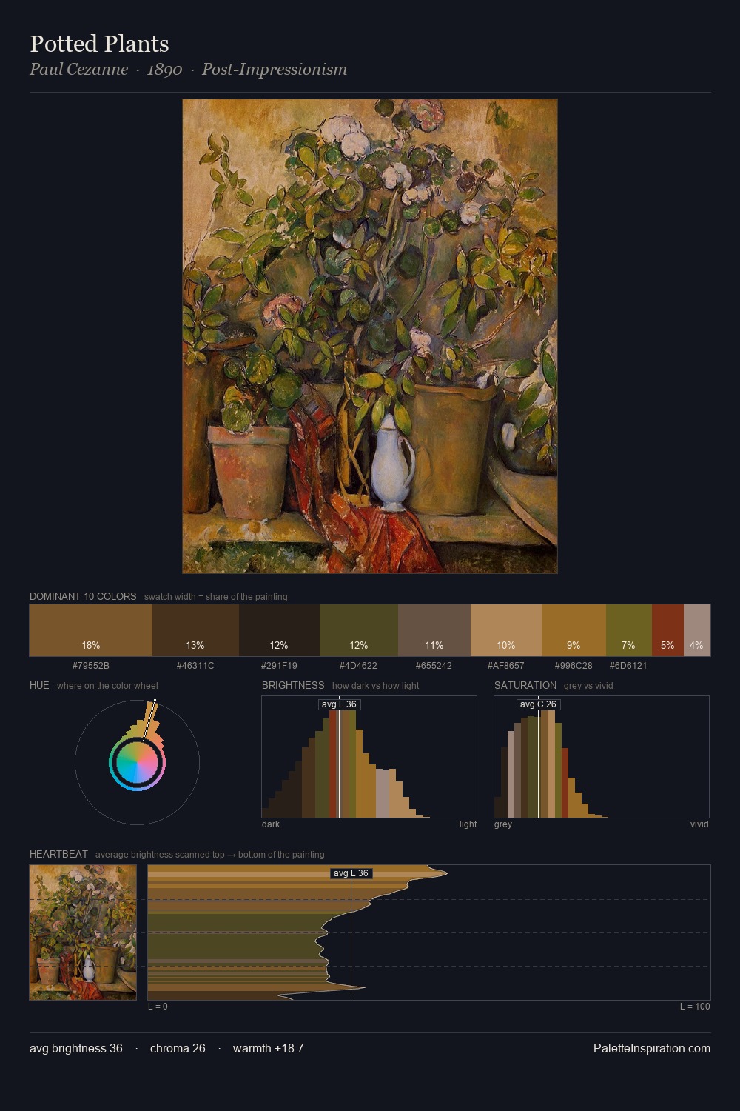Pick the 12% near-black swatch #291F19
The height and width of the screenshot is (1111, 740).
(279, 630)
